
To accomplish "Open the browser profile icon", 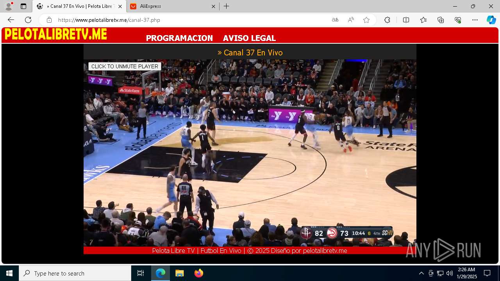I will [9, 6].
